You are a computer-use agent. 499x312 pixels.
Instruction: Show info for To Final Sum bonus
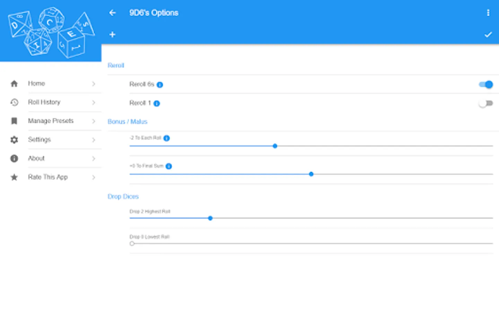pos(169,166)
